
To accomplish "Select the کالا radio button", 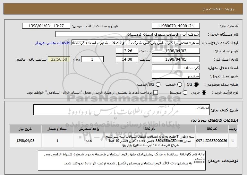I will pyautogui.click(x=196, y=85).
